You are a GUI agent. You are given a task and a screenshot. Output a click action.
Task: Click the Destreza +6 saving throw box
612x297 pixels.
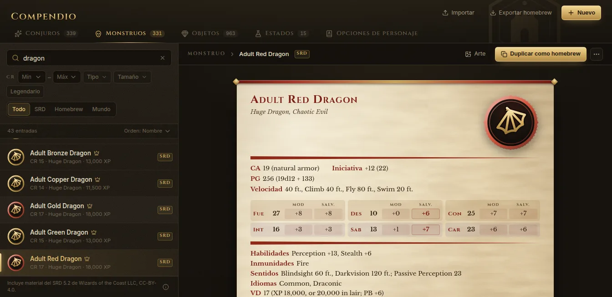(426, 214)
